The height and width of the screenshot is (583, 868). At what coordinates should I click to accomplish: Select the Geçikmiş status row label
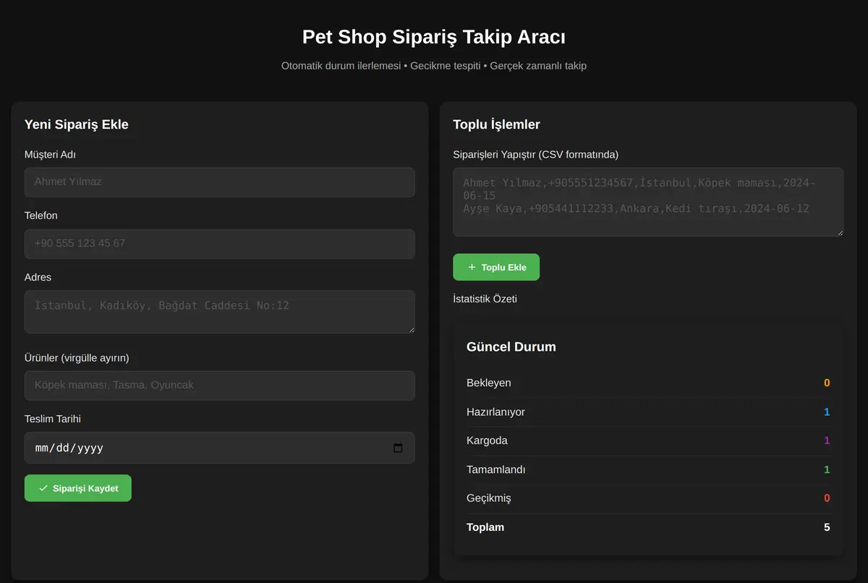pos(489,498)
